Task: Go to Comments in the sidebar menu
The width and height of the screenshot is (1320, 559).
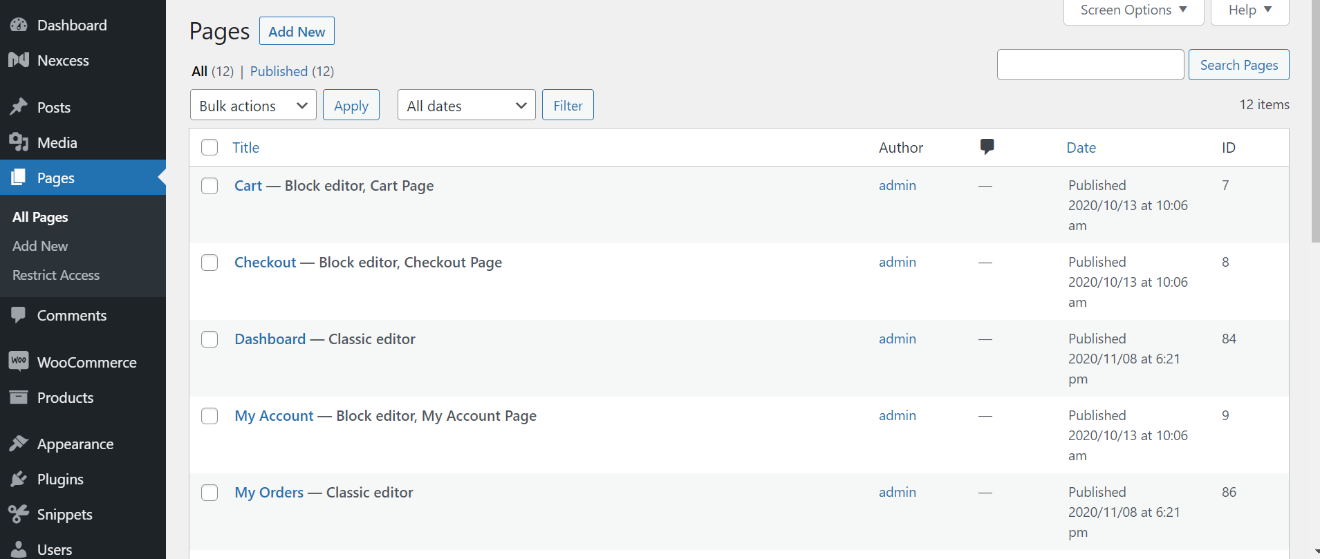Action: pos(72,316)
